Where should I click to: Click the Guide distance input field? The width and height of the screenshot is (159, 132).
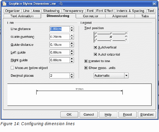[59, 45]
